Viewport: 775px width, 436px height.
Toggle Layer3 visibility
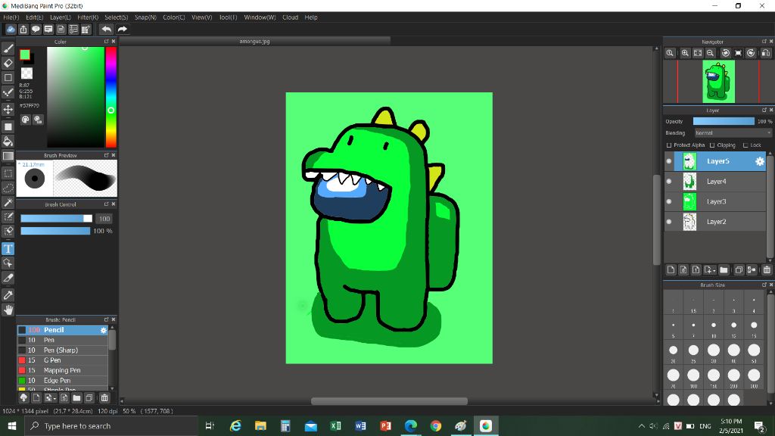tap(669, 201)
